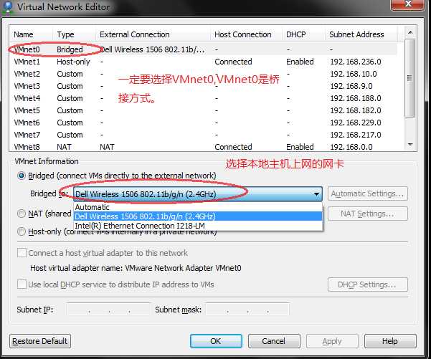Image resolution: width=431 pixels, height=359 pixels.
Task: Click the Host virtual adapter name text
Action: click(x=136, y=268)
